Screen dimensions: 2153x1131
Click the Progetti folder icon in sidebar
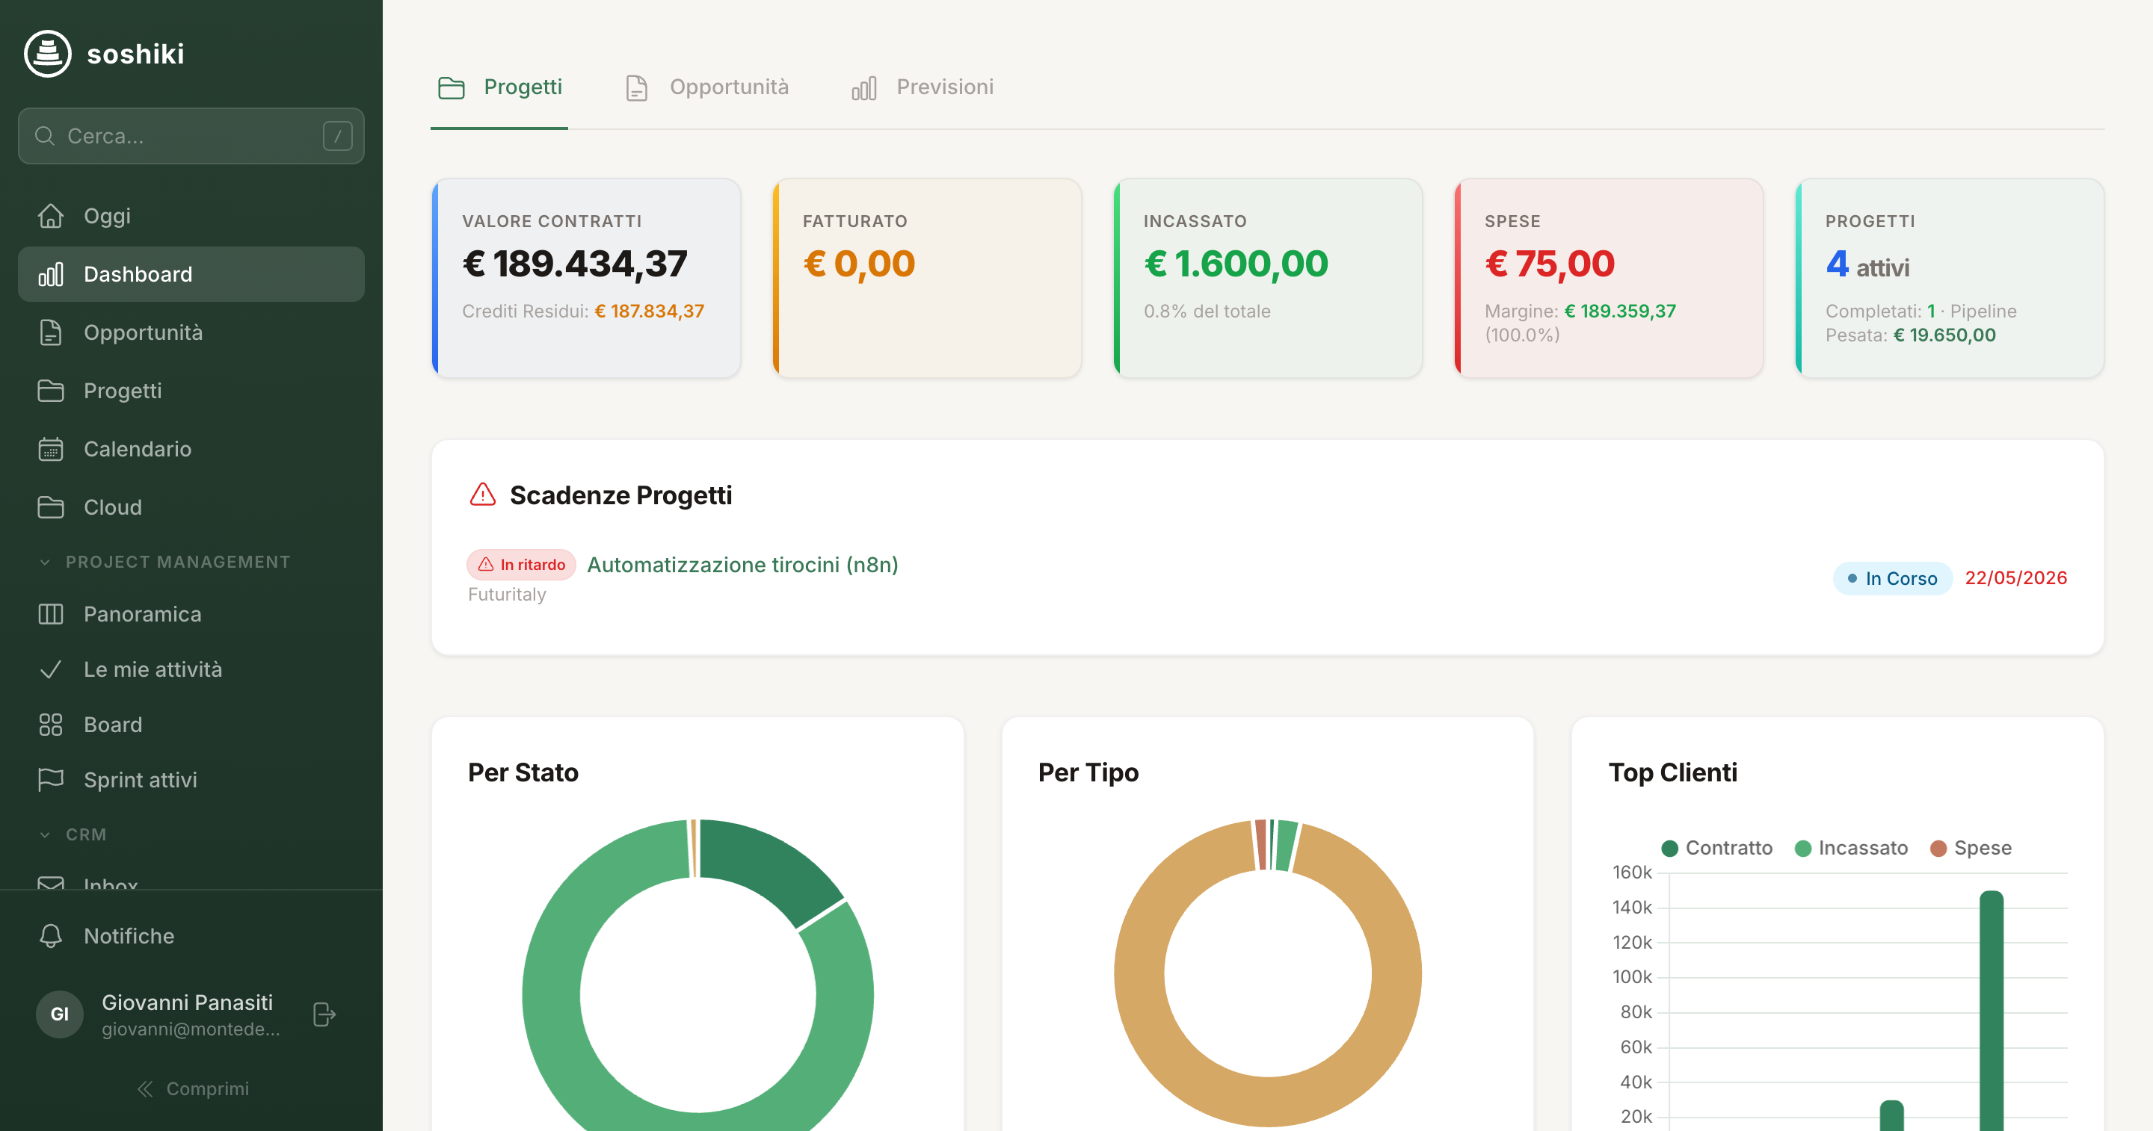(51, 390)
